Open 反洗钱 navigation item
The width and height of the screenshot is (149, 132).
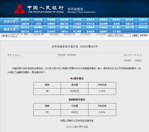[x=116, y=24]
